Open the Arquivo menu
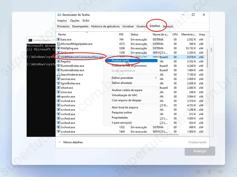237x177 pixels. (62, 20)
